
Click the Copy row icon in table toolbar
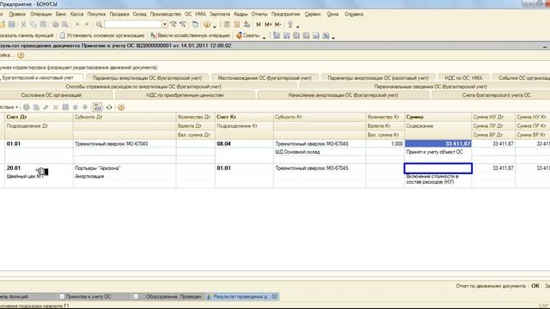pyautogui.click(x=36, y=107)
